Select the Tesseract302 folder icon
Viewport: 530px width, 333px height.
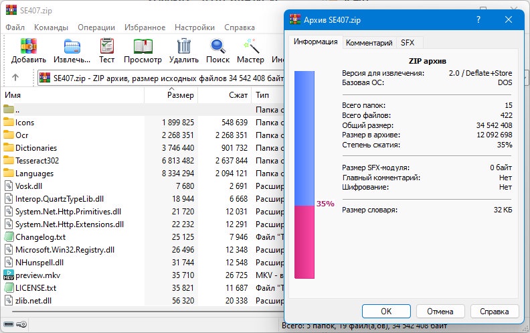pyautogui.click(x=9, y=160)
